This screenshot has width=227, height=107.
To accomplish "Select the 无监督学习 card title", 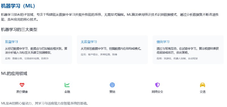I will (x=89, y=42).
